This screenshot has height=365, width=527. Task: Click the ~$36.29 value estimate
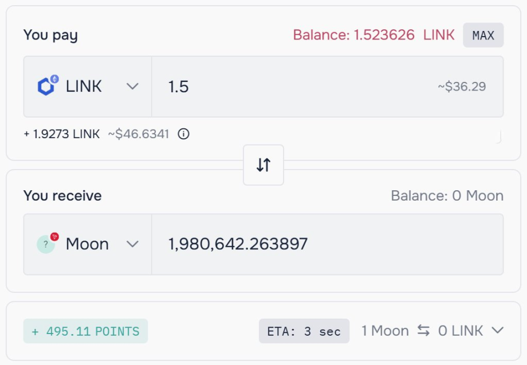click(x=462, y=87)
